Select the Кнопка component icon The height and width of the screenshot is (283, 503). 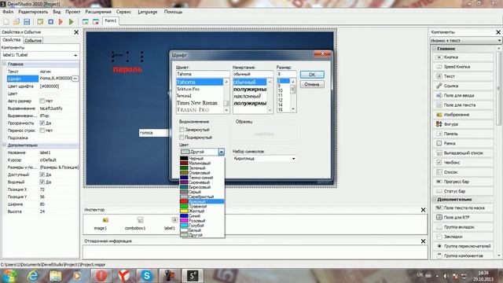(x=439, y=57)
